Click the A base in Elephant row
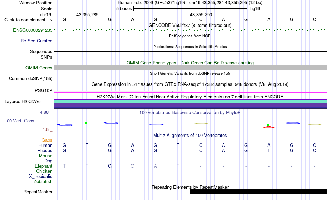The width and height of the screenshot is (327, 200). 155,166
